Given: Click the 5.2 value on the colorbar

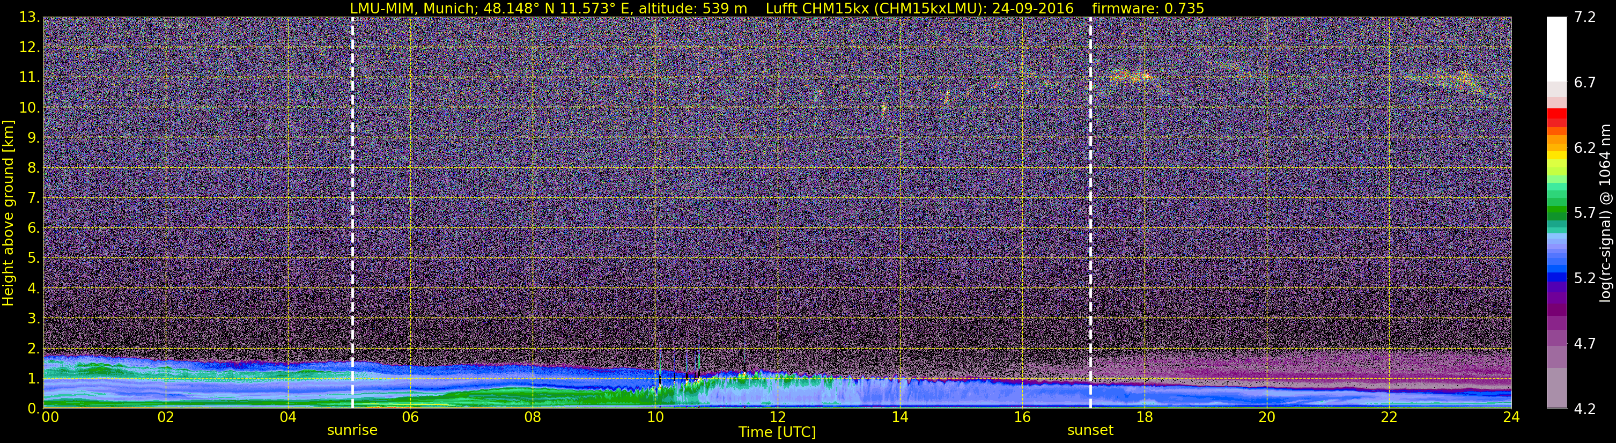Looking at the screenshot, I should point(1585,278).
